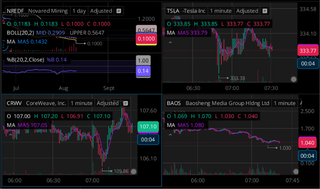Open the TSLA chart menu icon
This screenshot has height=189, width=320.
click(x=265, y=11)
